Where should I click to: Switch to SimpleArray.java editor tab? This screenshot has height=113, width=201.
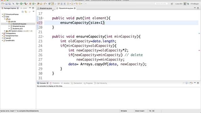pyautogui.click(x=46, y=8)
